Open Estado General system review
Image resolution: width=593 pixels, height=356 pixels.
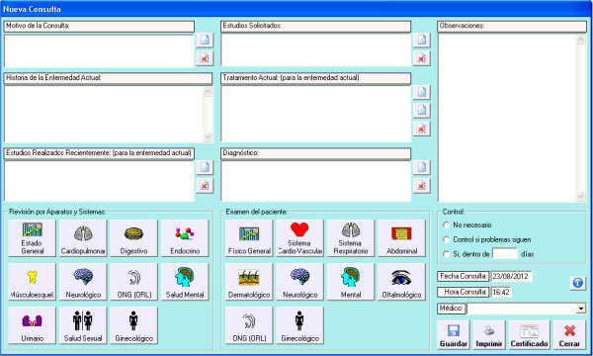33,238
